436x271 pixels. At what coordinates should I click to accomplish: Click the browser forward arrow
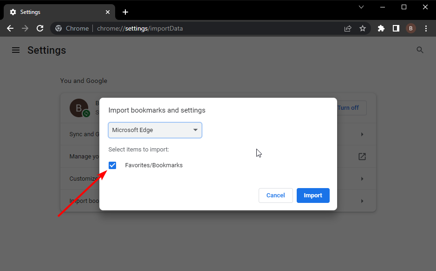click(x=25, y=28)
